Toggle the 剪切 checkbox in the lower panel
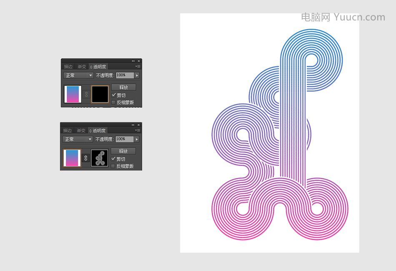The image size is (396, 271). click(113, 159)
